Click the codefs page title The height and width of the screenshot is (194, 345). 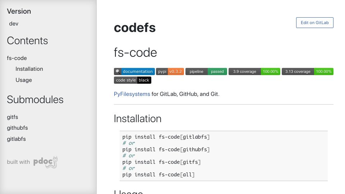(135, 28)
